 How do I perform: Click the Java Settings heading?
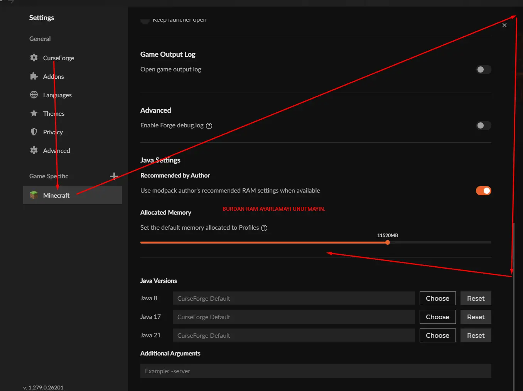coord(160,160)
